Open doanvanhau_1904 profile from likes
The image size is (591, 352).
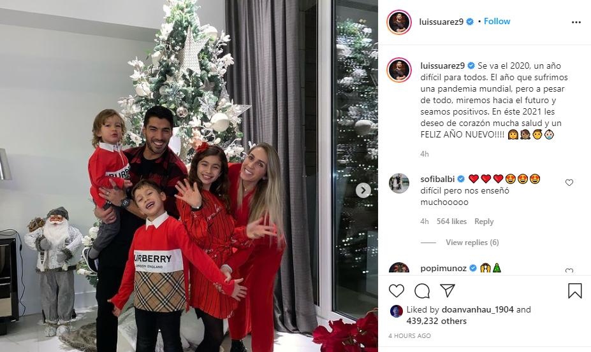pyautogui.click(x=478, y=309)
